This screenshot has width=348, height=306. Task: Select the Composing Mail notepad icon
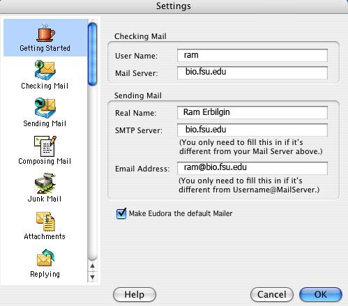(x=45, y=146)
